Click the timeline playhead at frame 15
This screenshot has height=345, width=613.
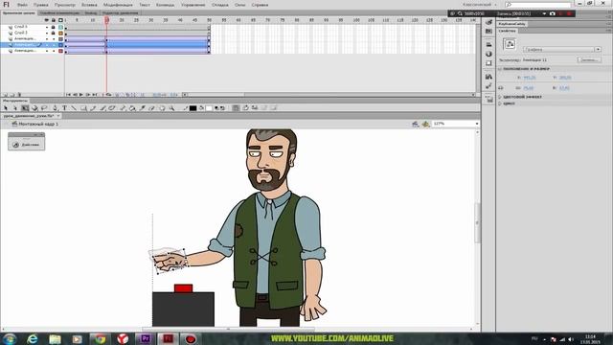(x=106, y=20)
